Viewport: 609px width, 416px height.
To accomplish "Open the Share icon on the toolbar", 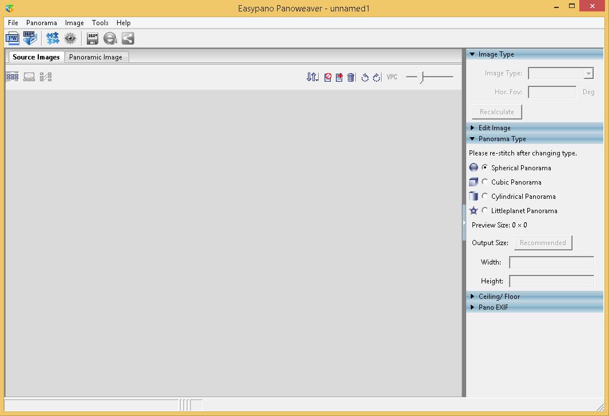I will click(127, 38).
